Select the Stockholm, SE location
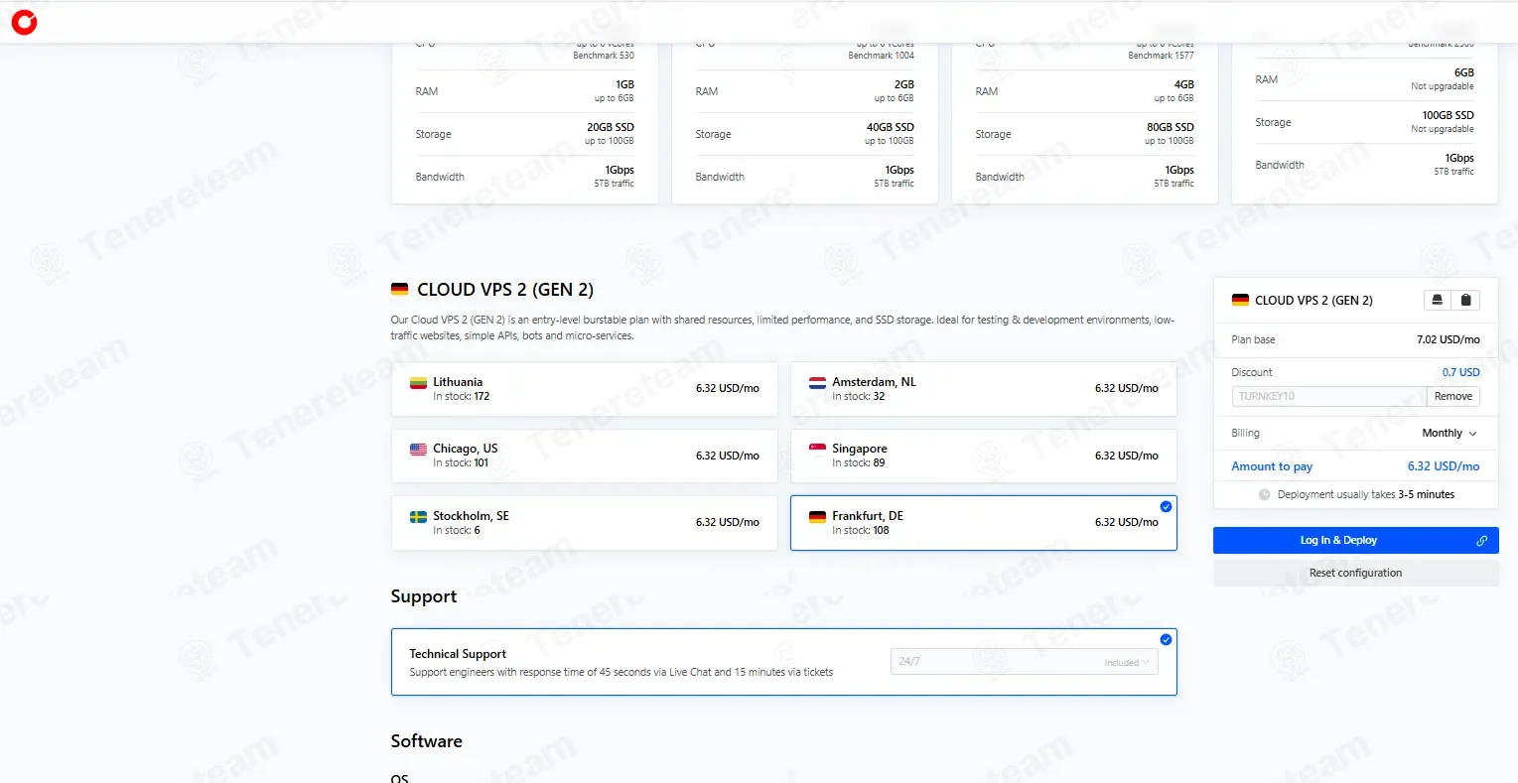Viewport: 1518px width, 783px height. pyautogui.click(x=585, y=523)
